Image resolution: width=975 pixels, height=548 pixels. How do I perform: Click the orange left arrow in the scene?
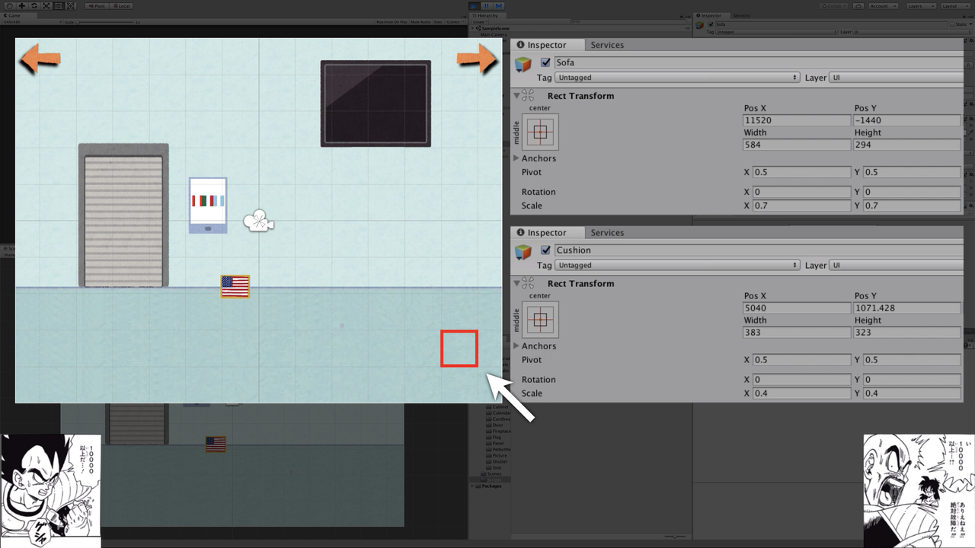tap(39, 59)
